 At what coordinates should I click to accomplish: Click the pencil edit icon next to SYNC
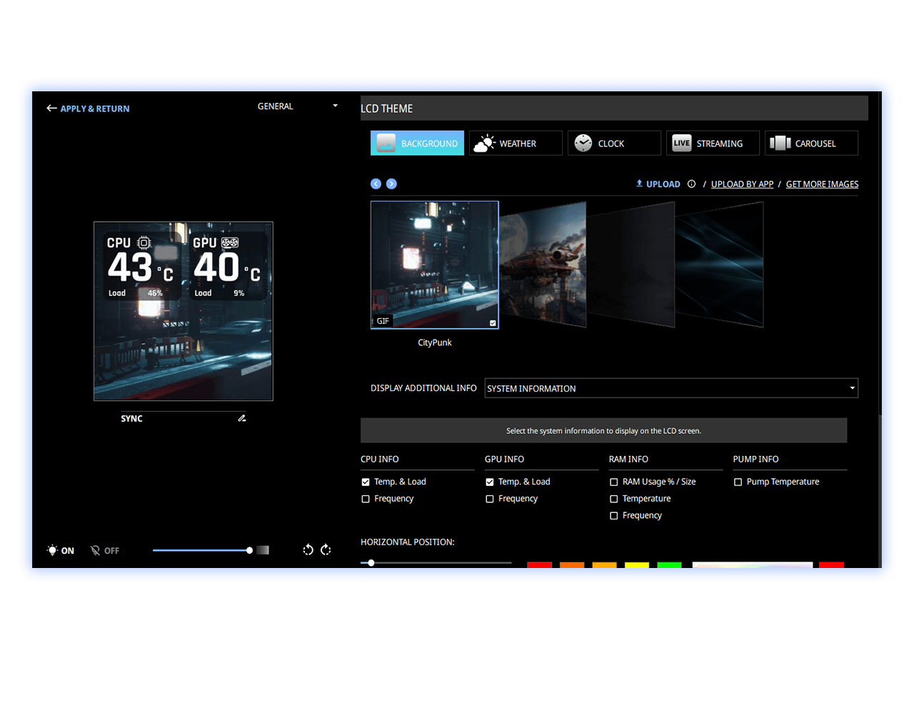242,418
